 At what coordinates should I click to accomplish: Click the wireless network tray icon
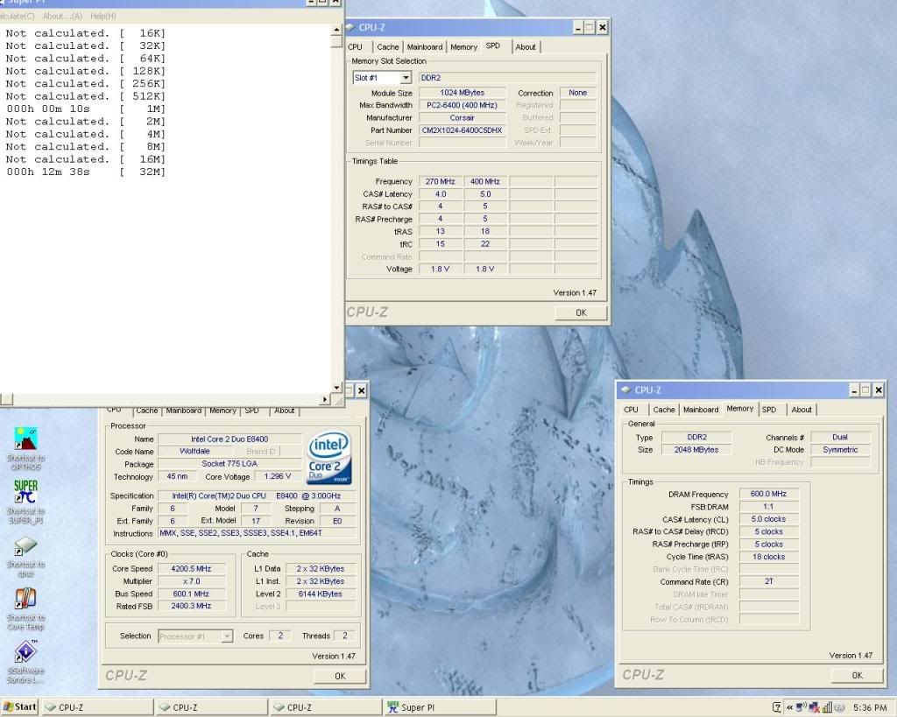click(802, 707)
